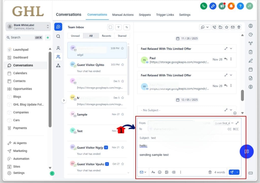Click the text formatting Aa icon

click(153, 172)
